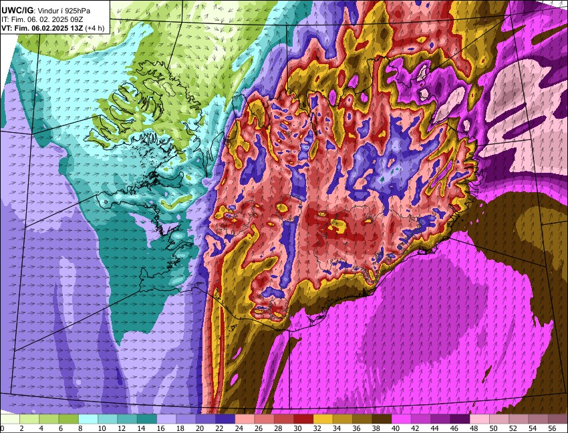Pick the legend swatch between 16 and 18
This screenshot has width=568, height=433.
tap(166, 419)
